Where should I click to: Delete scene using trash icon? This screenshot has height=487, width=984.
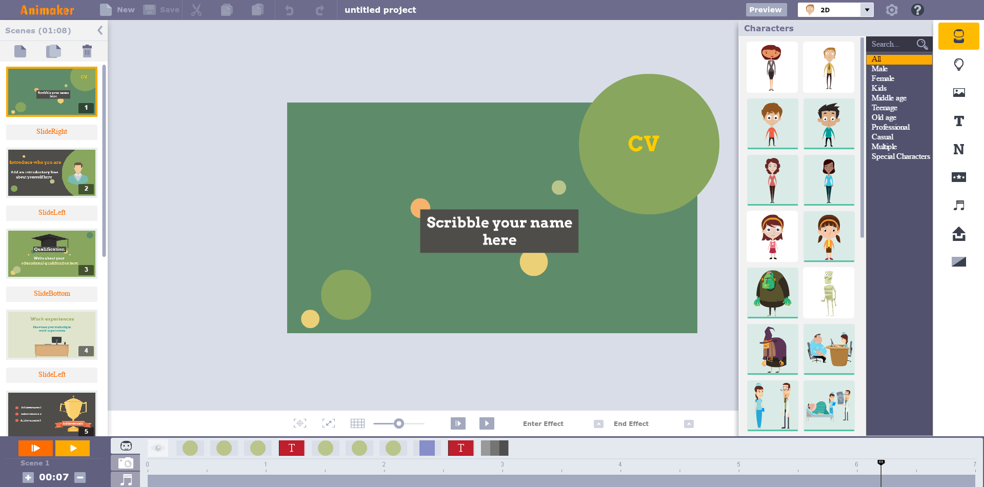87,51
